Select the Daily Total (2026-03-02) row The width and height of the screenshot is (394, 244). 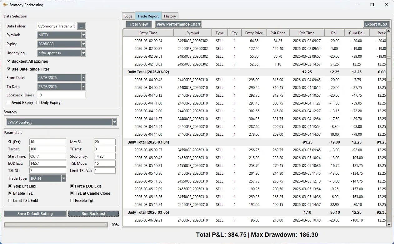[255, 72]
